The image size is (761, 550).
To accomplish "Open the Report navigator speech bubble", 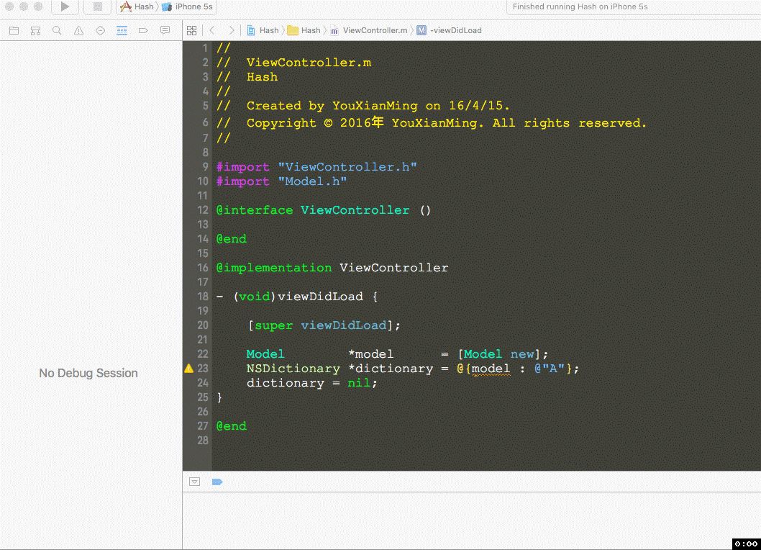I will pyautogui.click(x=165, y=31).
